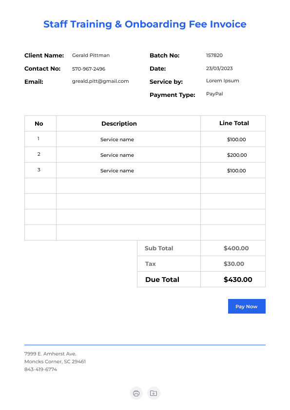
Task: Click the contact number 570-967-2496
Action: click(x=89, y=69)
